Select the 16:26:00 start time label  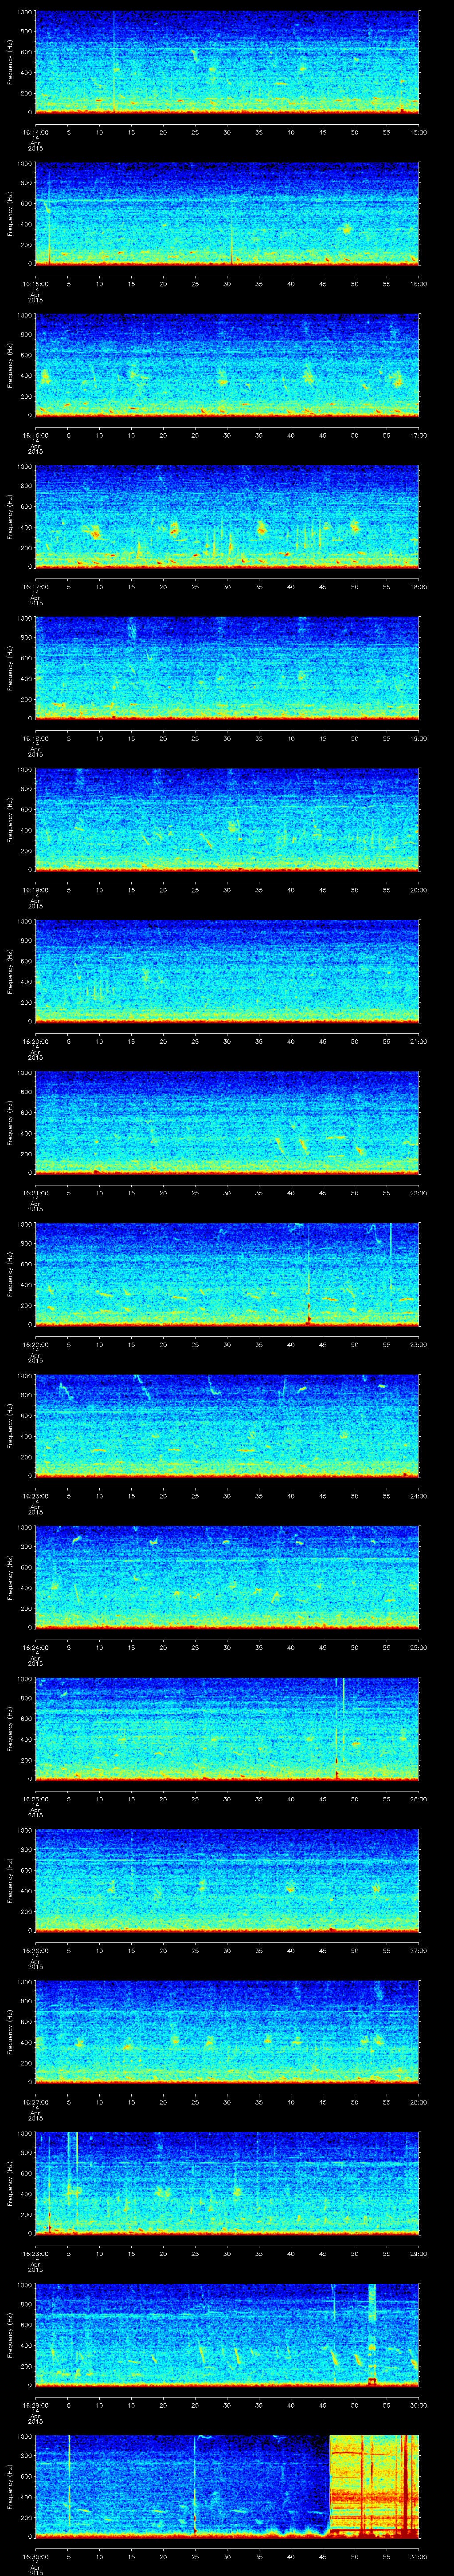coord(35,1950)
